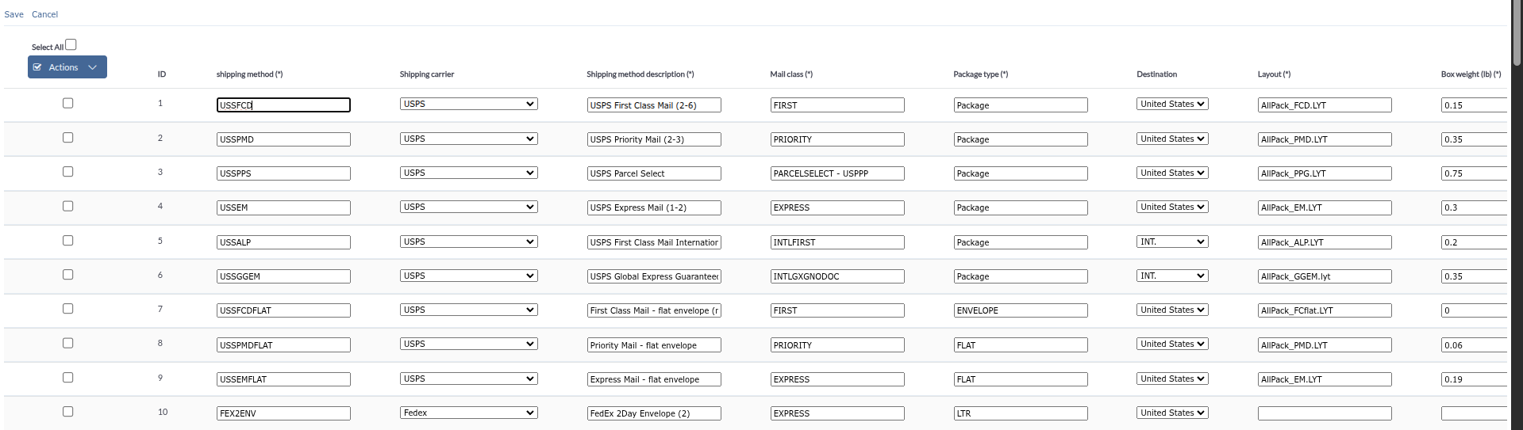Open shipping carrier dropdown for FEX2ENV row

point(468,413)
